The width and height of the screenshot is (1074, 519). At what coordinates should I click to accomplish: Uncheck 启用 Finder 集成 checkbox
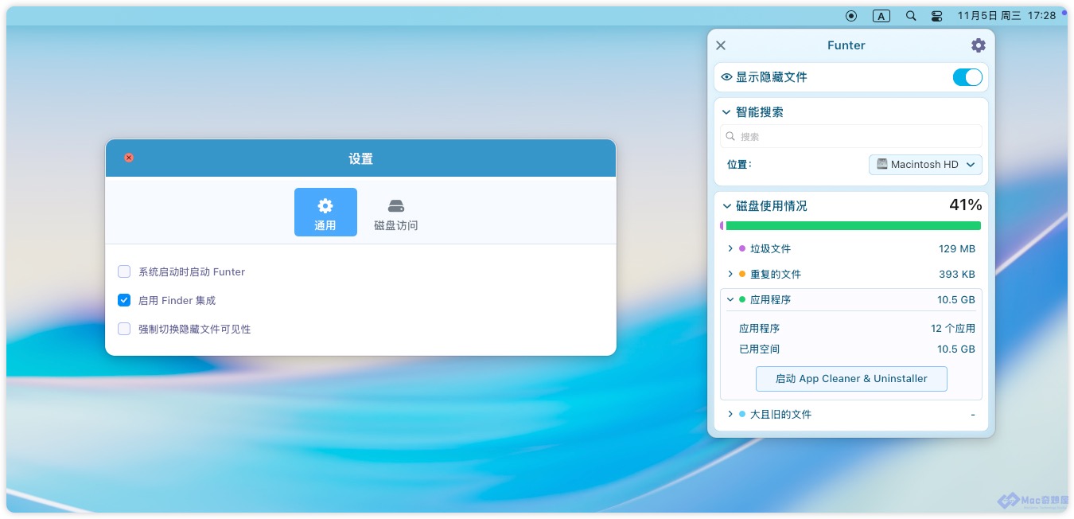(x=124, y=301)
